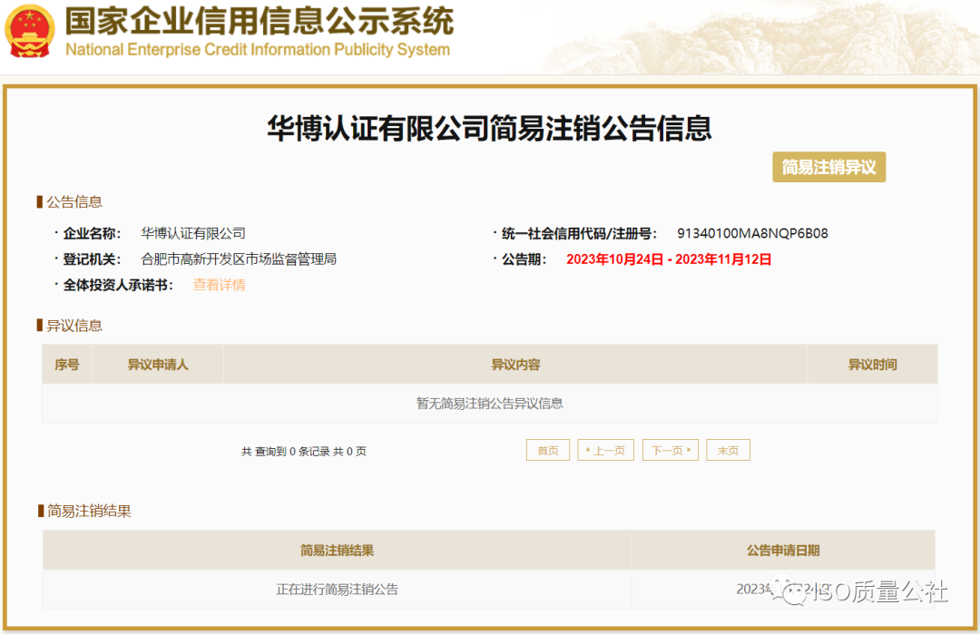Click the 异议内容 column header

coord(515,365)
